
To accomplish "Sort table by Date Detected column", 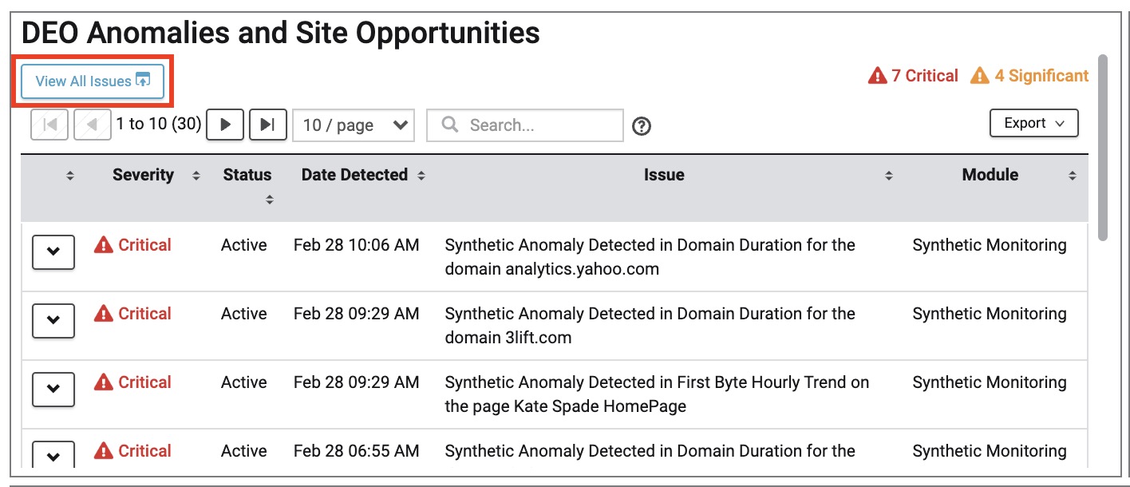I will click(421, 176).
